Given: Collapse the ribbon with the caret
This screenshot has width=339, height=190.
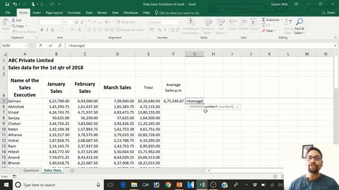Looking at the screenshot, I should click(x=335, y=37).
